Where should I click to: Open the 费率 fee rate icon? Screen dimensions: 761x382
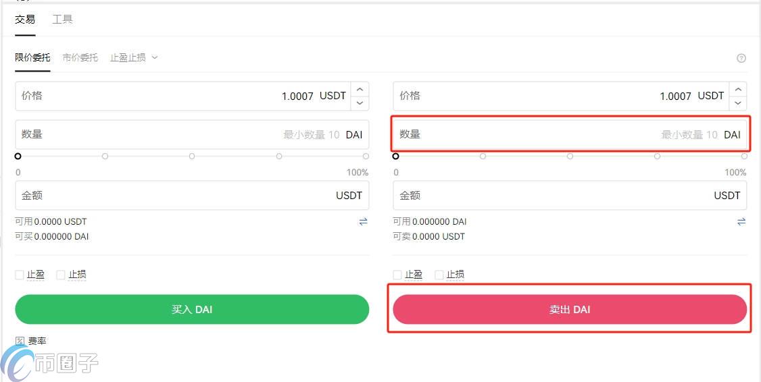point(20,342)
